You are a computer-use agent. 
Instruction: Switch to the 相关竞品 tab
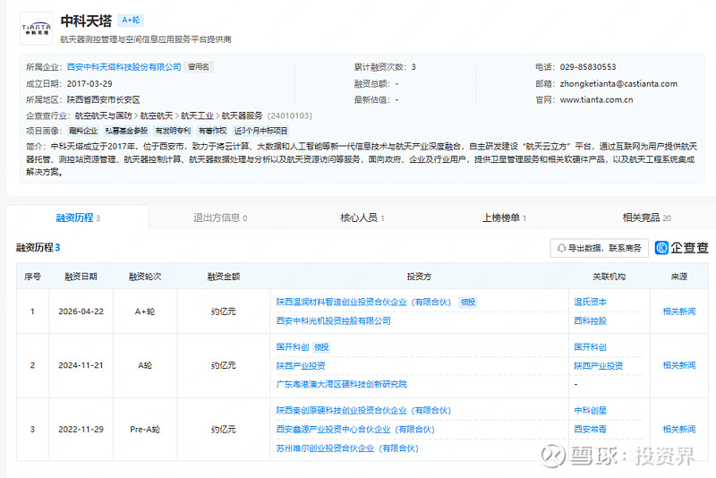pos(646,218)
